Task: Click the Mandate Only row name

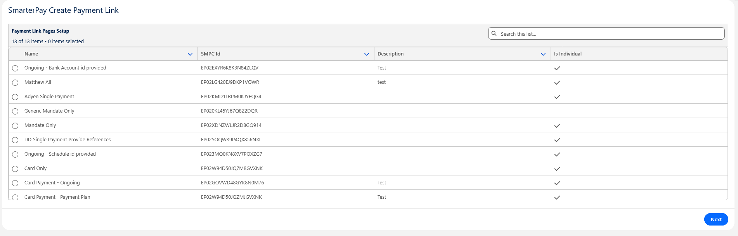Action: point(40,125)
